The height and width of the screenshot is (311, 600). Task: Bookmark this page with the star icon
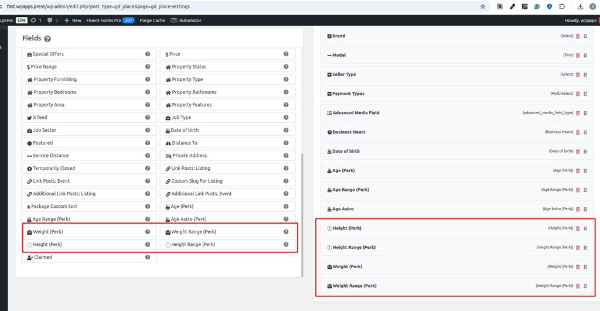[x=483, y=6]
